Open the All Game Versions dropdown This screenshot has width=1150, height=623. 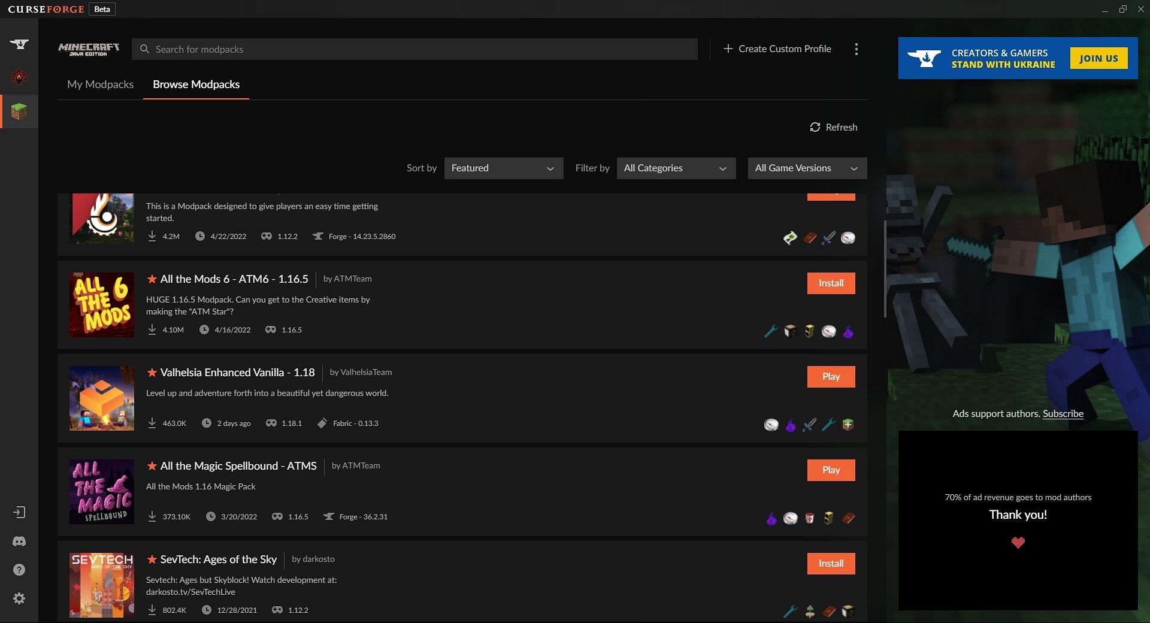[x=807, y=168]
